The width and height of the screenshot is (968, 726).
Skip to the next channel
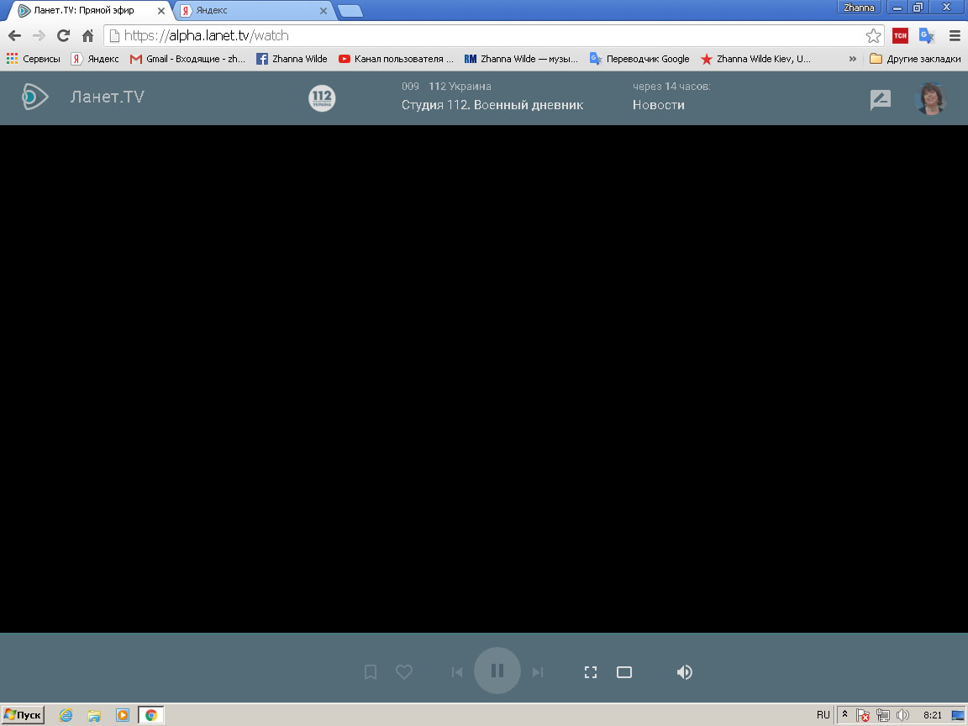pyautogui.click(x=538, y=672)
